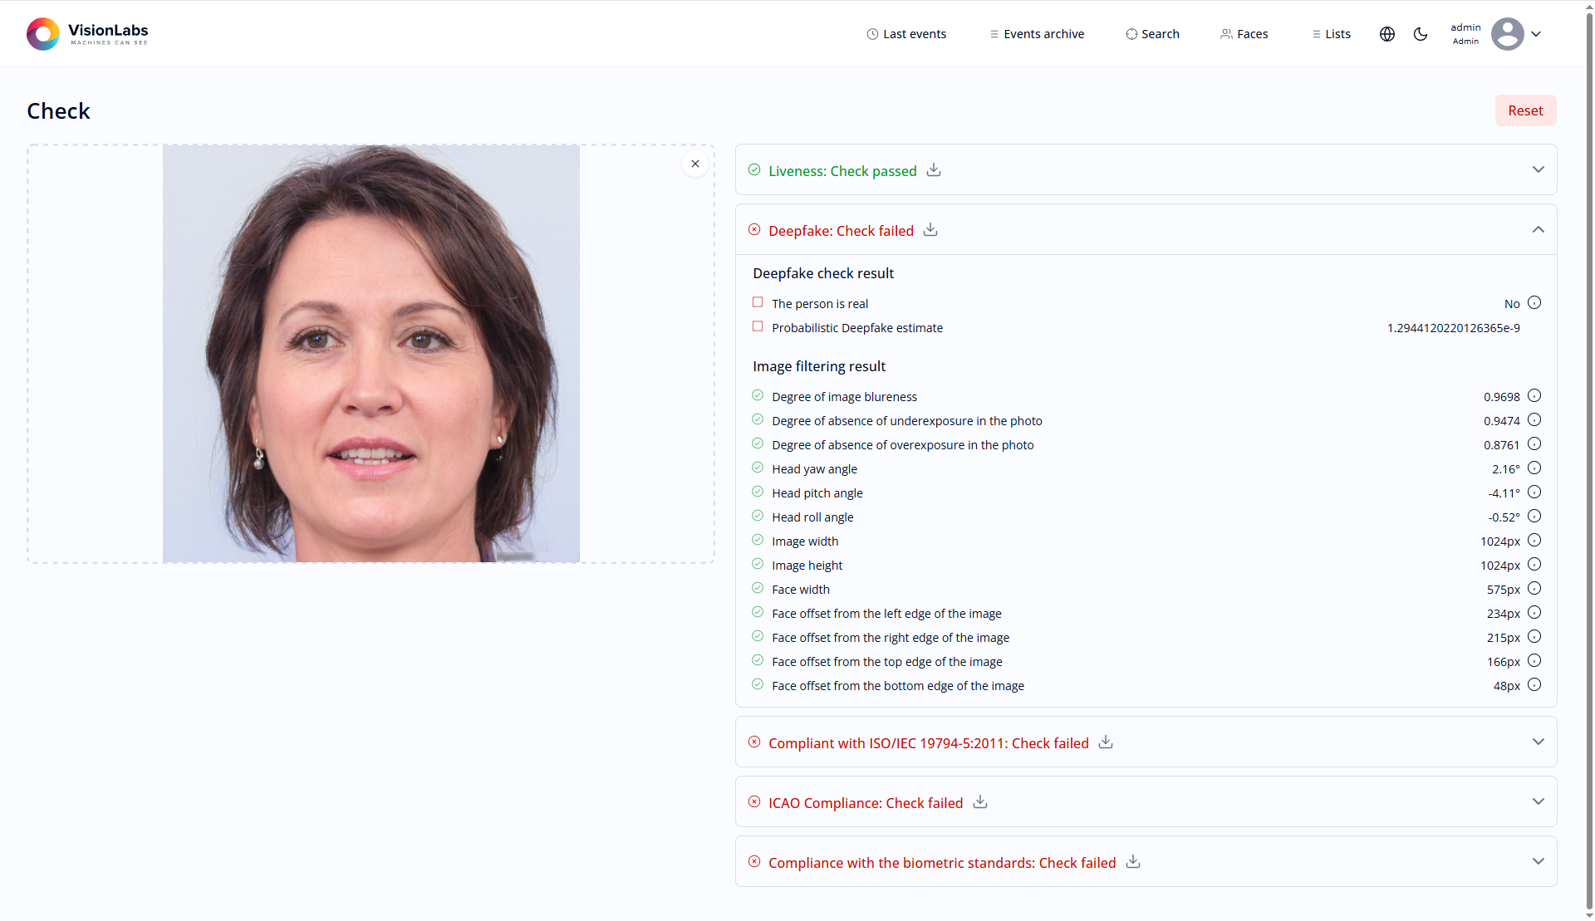Download the Liveness check result
The width and height of the screenshot is (1595, 921).
(934, 170)
